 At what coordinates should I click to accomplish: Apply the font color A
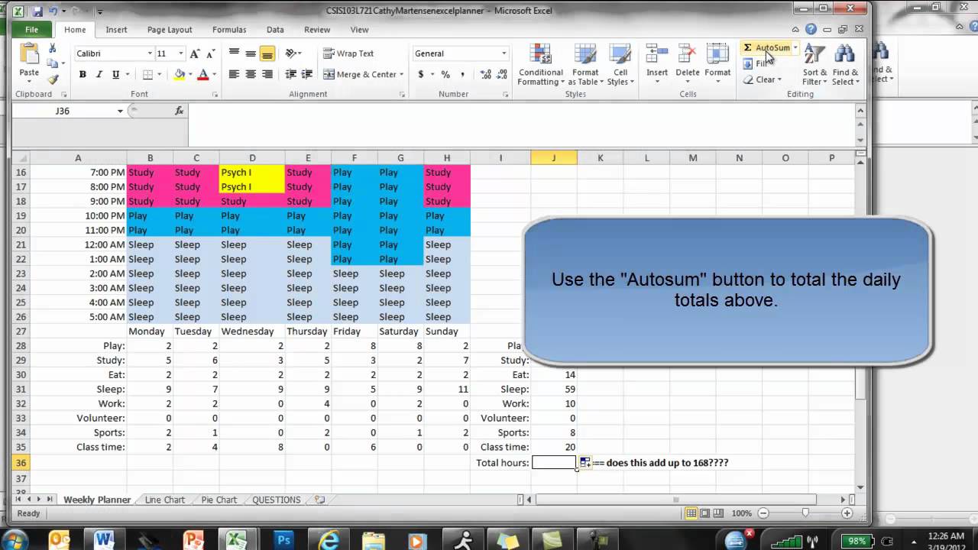202,74
